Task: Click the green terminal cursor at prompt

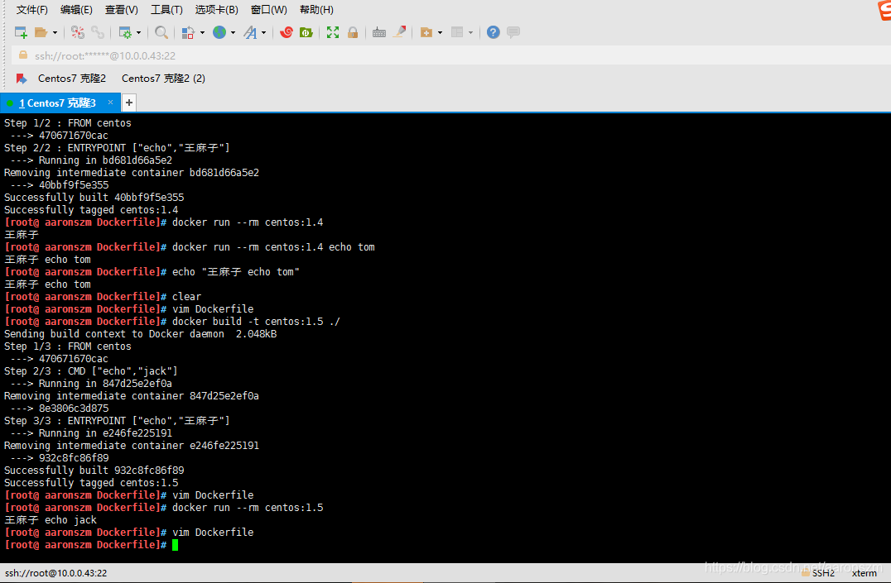Action: (175, 545)
